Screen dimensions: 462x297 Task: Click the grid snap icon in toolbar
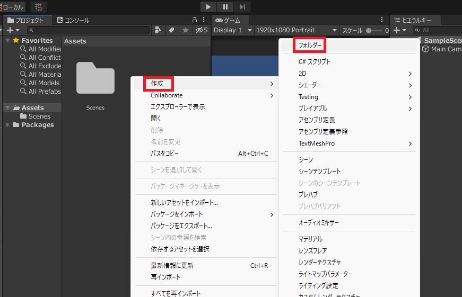tap(39, 7)
